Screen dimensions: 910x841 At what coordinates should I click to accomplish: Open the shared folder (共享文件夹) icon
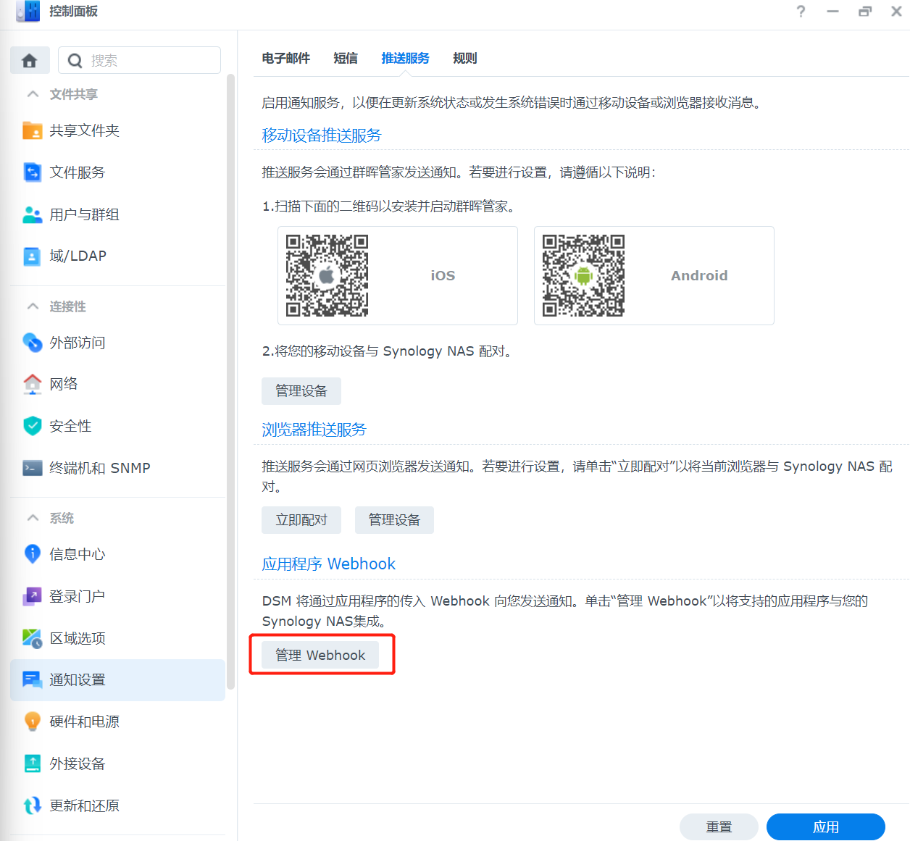33,130
